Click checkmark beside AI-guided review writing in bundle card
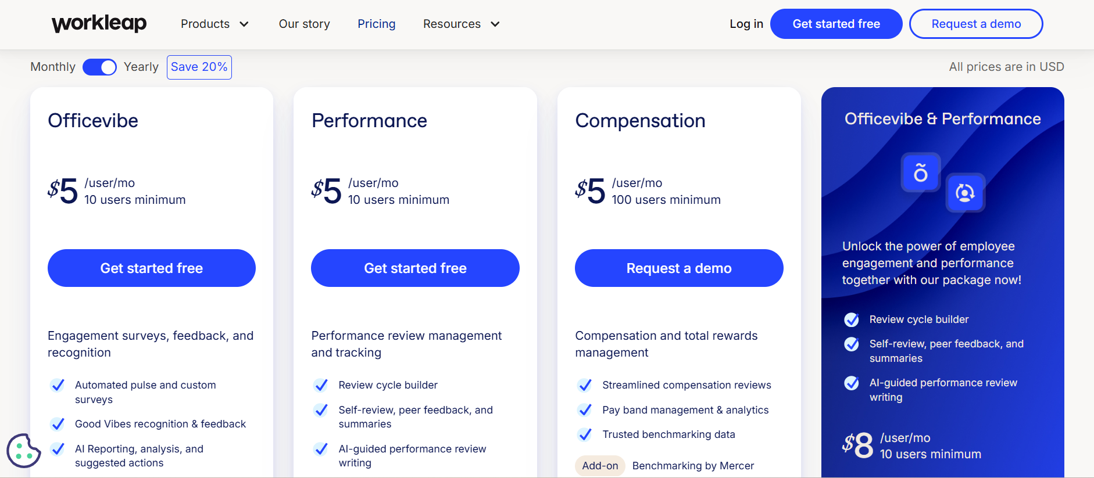1094x478 pixels. pos(852,383)
